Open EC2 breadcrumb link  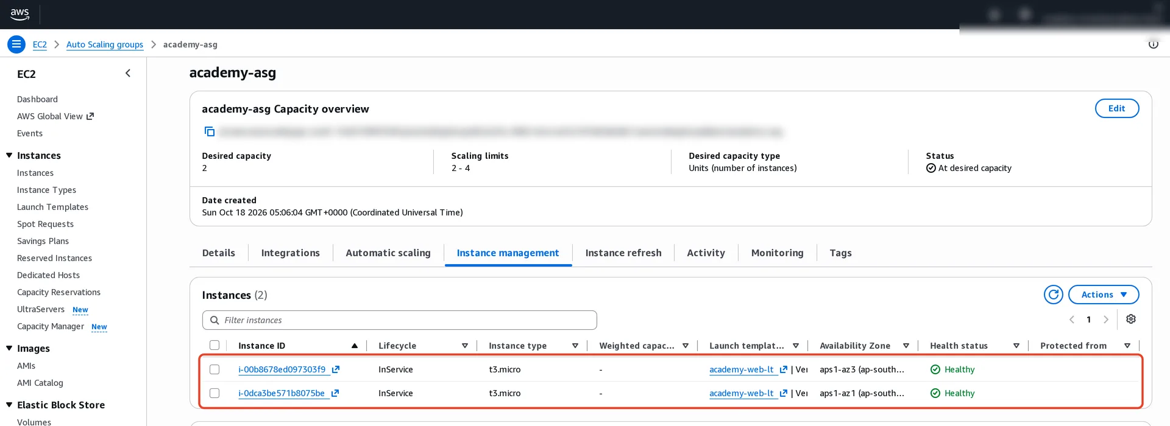(40, 44)
